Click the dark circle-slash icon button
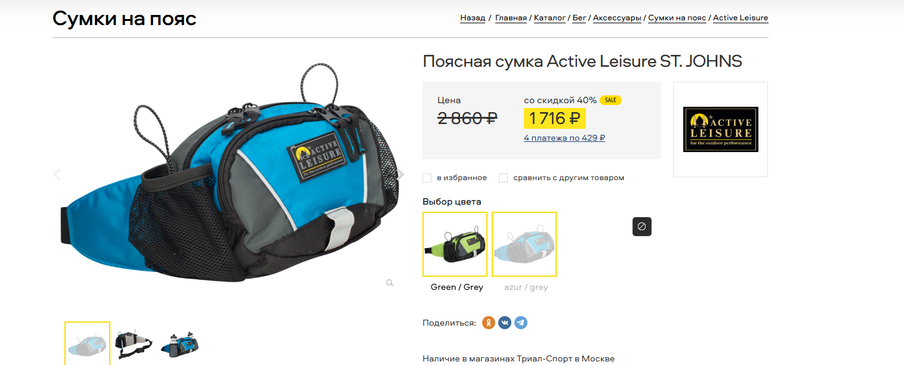Viewport: 904px width, 365px height. pyautogui.click(x=642, y=227)
